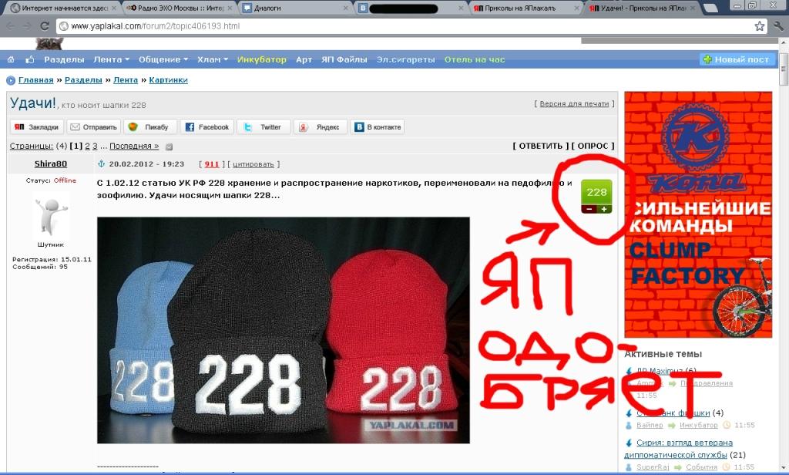
Task: Open the Хлам dropdown menu
Action: pyautogui.click(x=213, y=59)
